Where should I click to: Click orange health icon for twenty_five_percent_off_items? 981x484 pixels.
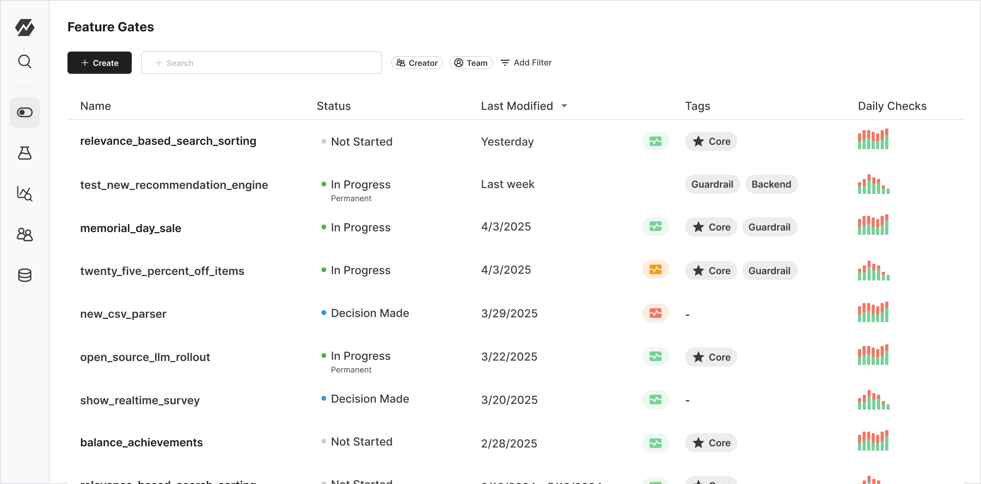pyautogui.click(x=655, y=270)
